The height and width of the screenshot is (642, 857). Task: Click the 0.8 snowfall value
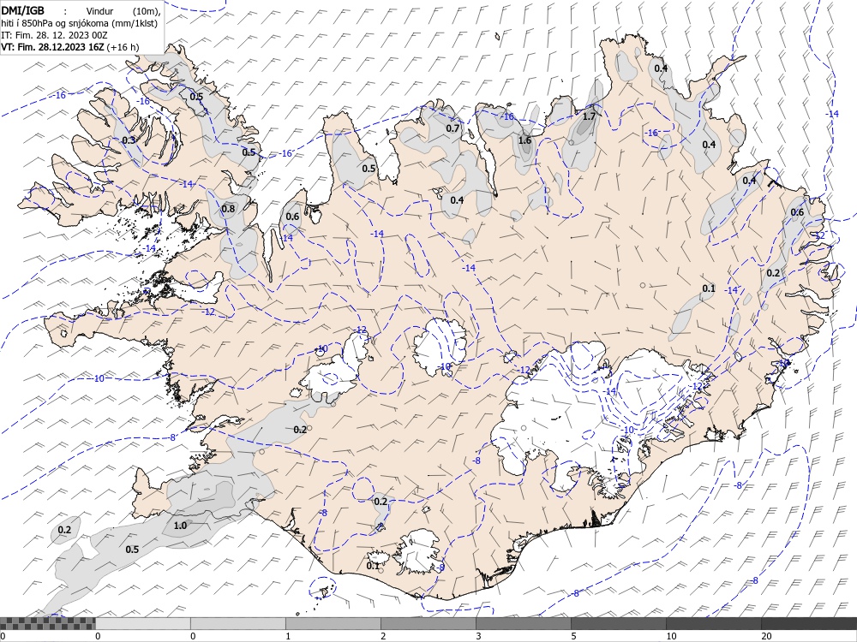229,209
